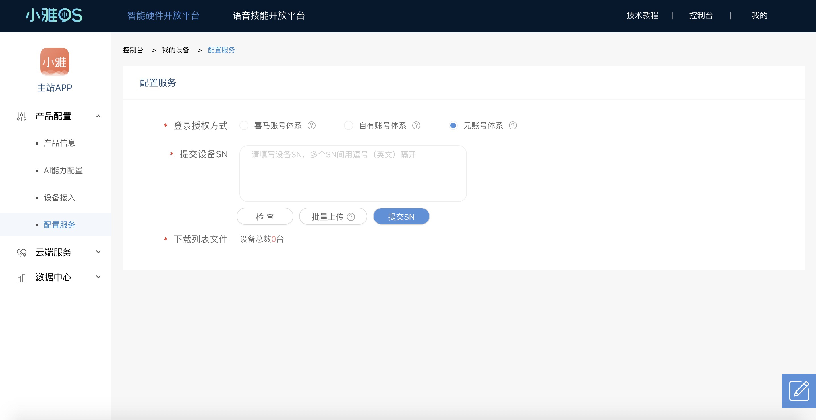This screenshot has width=816, height=420.
Task: Open 产品信息 sidebar item
Action: click(x=59, y=143)
